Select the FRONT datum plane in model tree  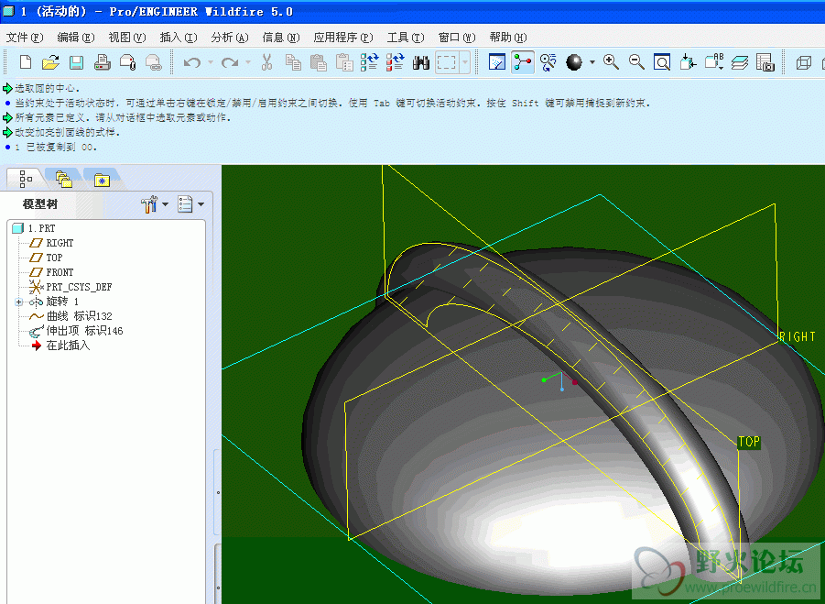51,272
